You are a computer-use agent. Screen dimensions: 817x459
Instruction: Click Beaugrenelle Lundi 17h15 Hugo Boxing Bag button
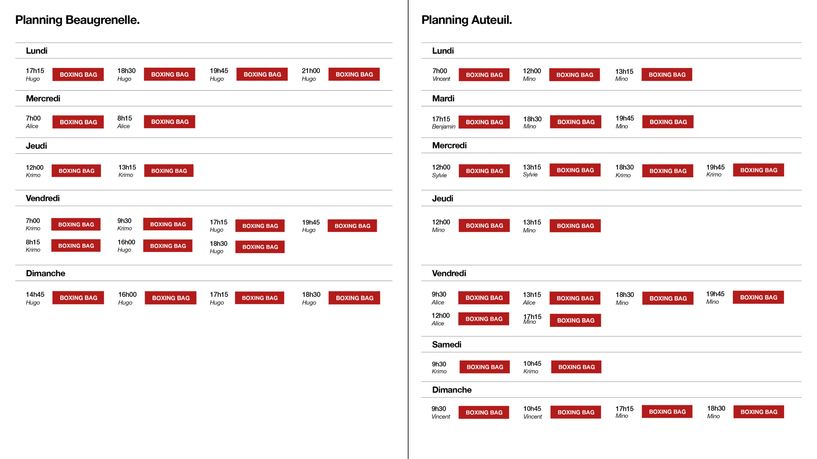click(78, 75)
